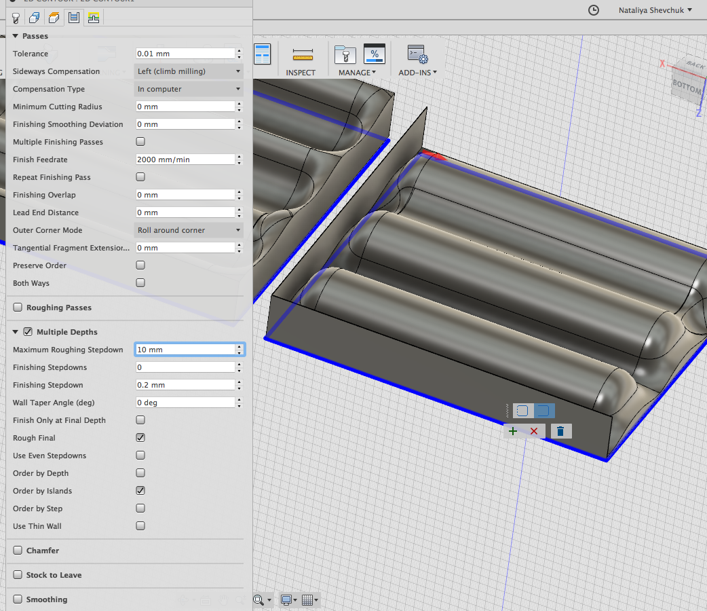The height and width of the screenshot is (611, 707).
Task: Toggle Preserve Order checkbox
Action: click(140, 265)
